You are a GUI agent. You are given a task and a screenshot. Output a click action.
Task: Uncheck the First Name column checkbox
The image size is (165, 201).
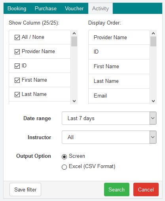[x=17, y=80]
